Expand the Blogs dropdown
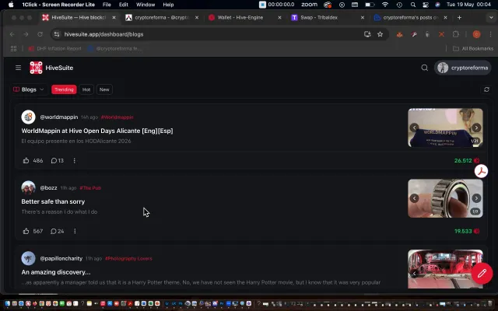 (x=29, y=89)
